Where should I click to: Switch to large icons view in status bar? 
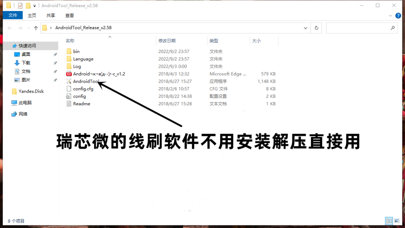coord(397,221)
